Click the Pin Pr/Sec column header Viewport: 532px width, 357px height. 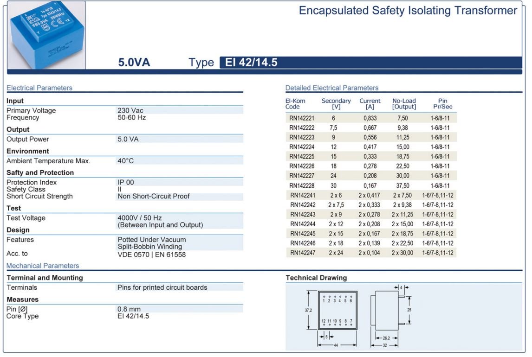click(x=442, y=104)
